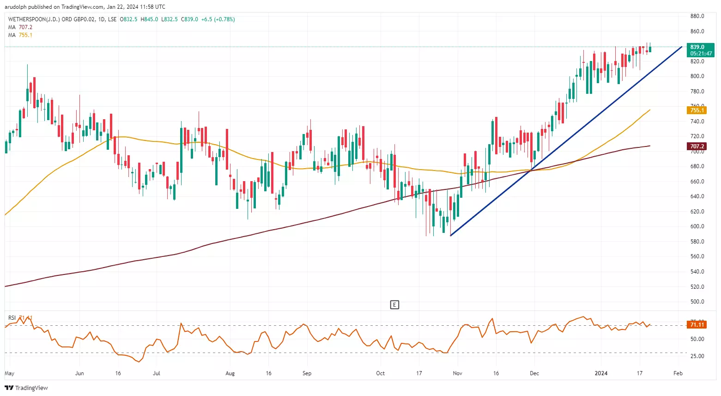Viewport: 721px width, 396px height.
Task: Click the high value H845.0
Action: [149, 19]
